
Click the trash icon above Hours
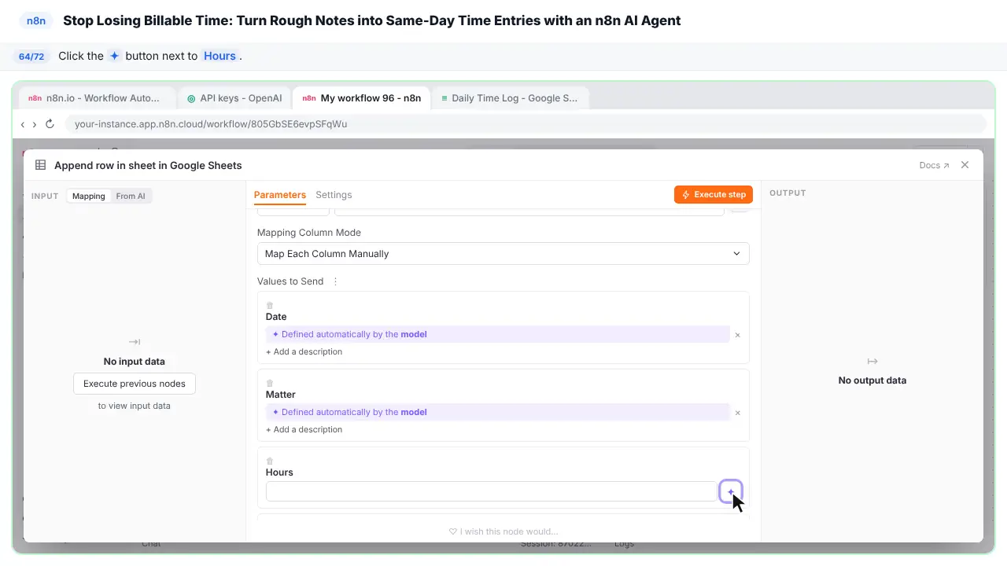(270, 461)
